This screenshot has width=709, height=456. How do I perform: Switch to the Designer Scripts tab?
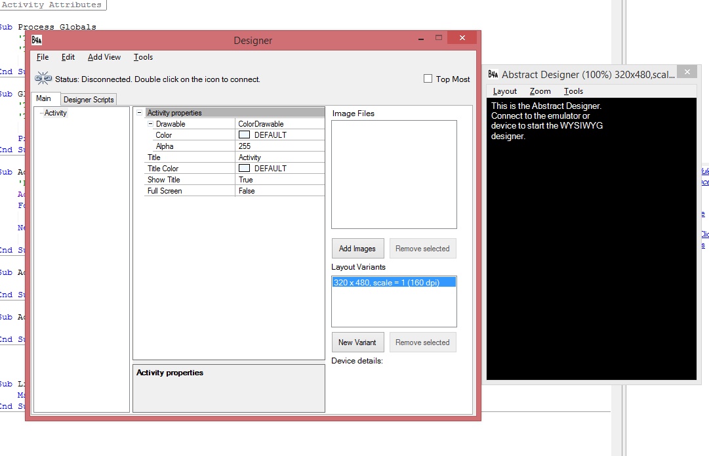pos(89,100)
